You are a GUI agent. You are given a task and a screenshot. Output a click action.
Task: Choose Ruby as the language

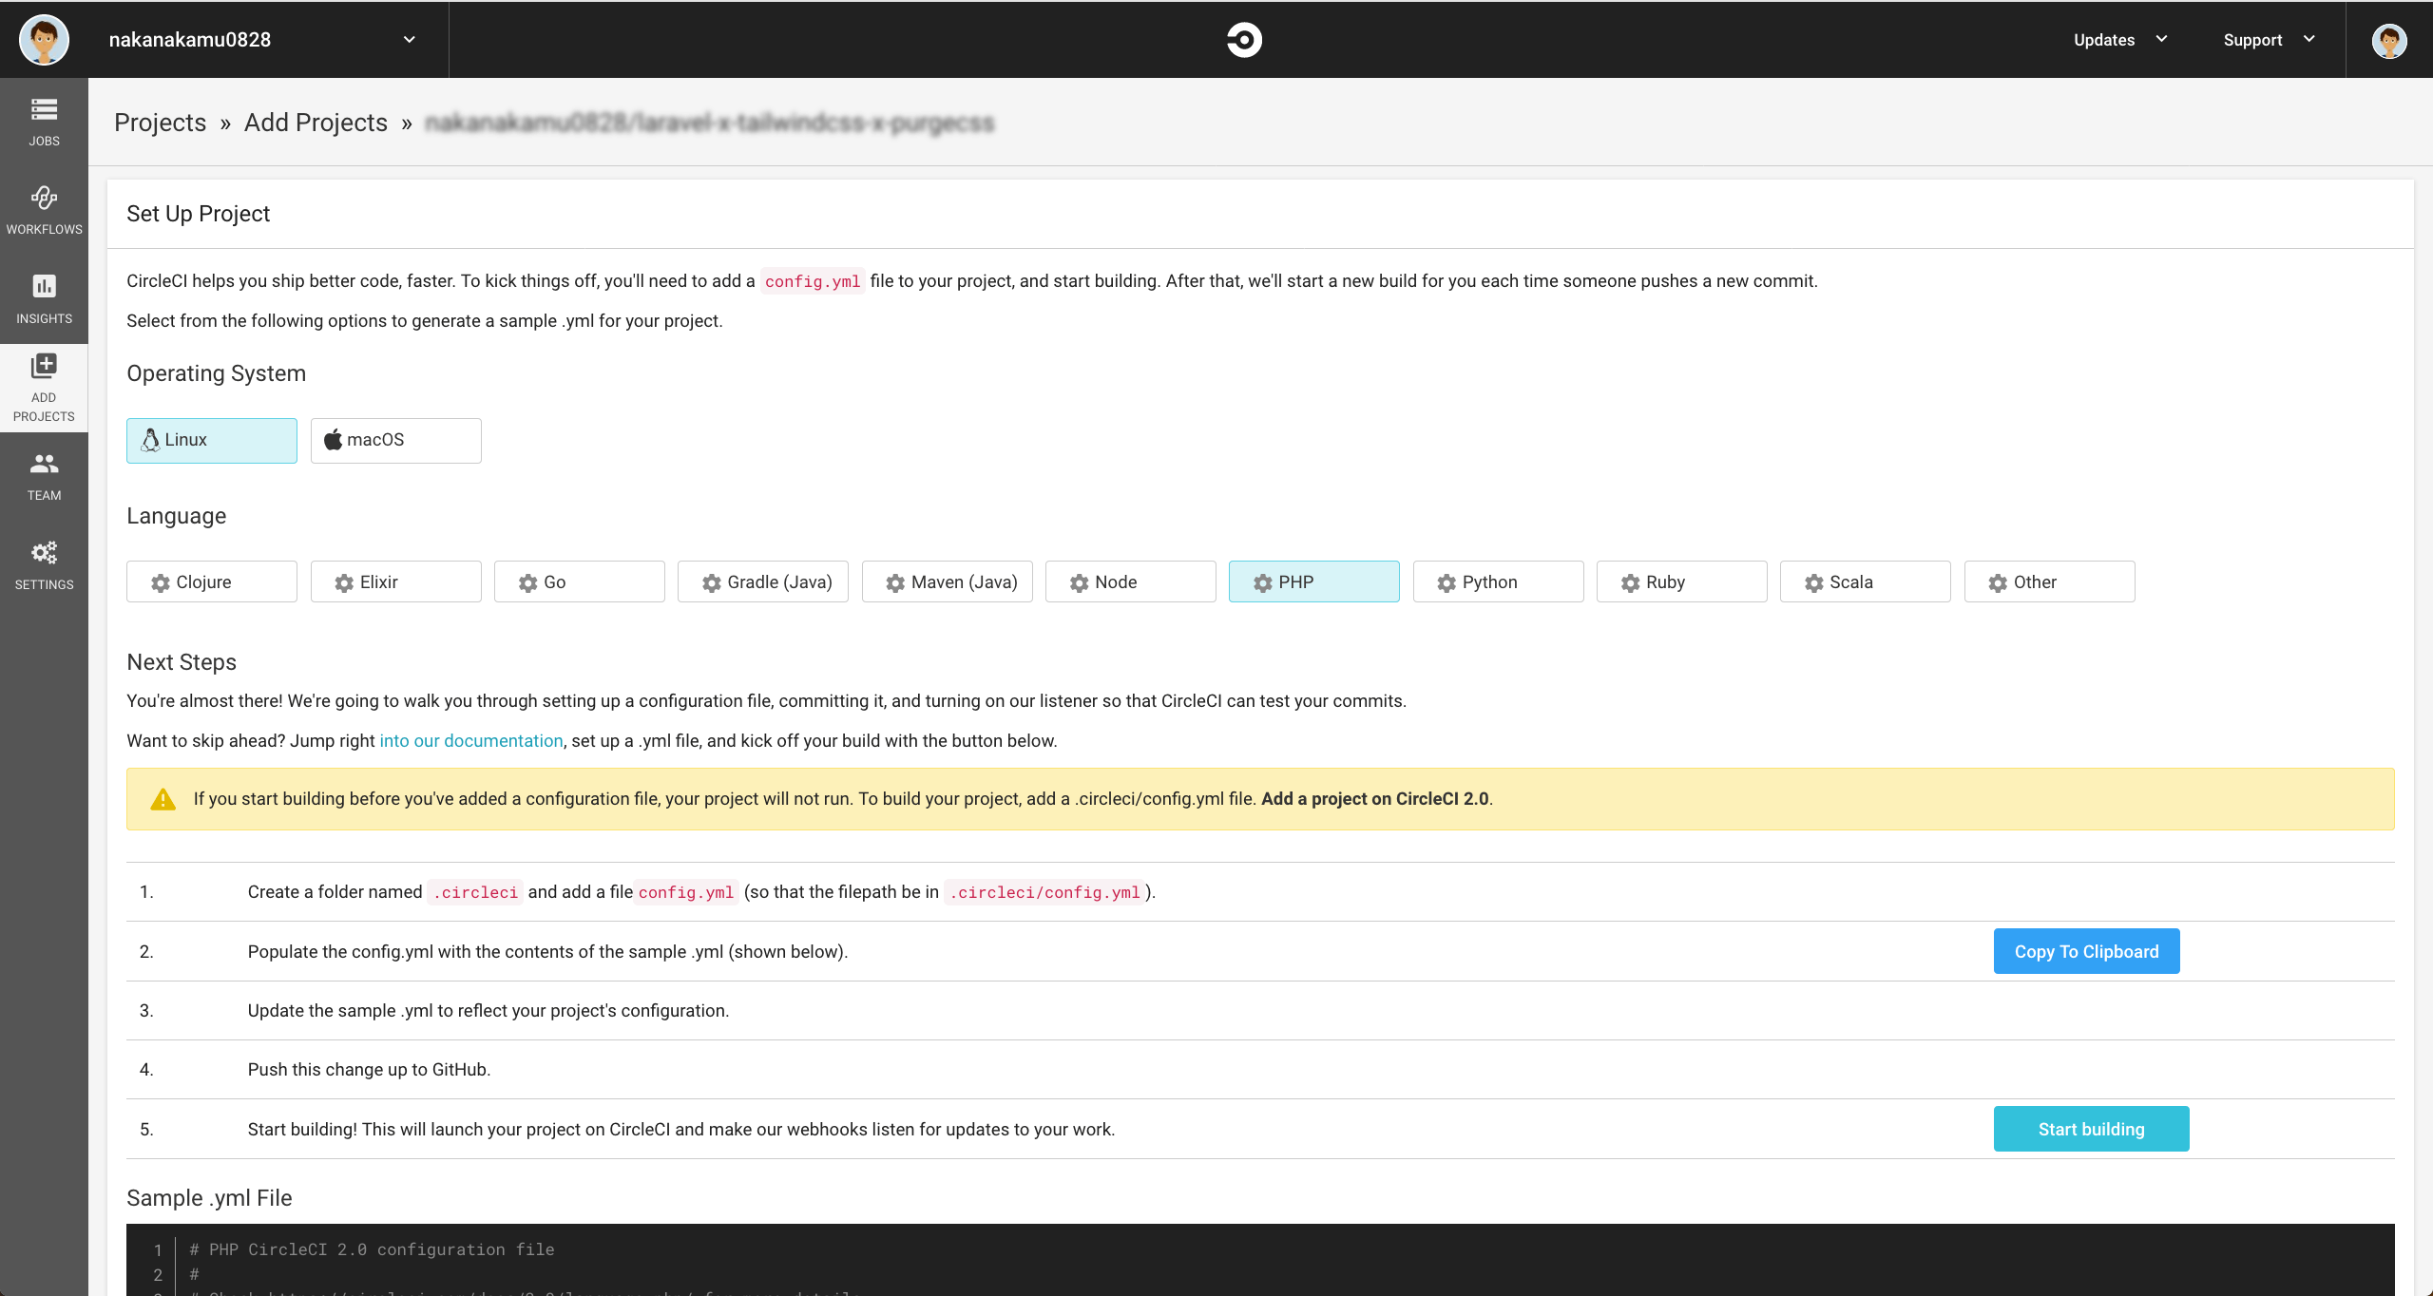coord(1682,581)
